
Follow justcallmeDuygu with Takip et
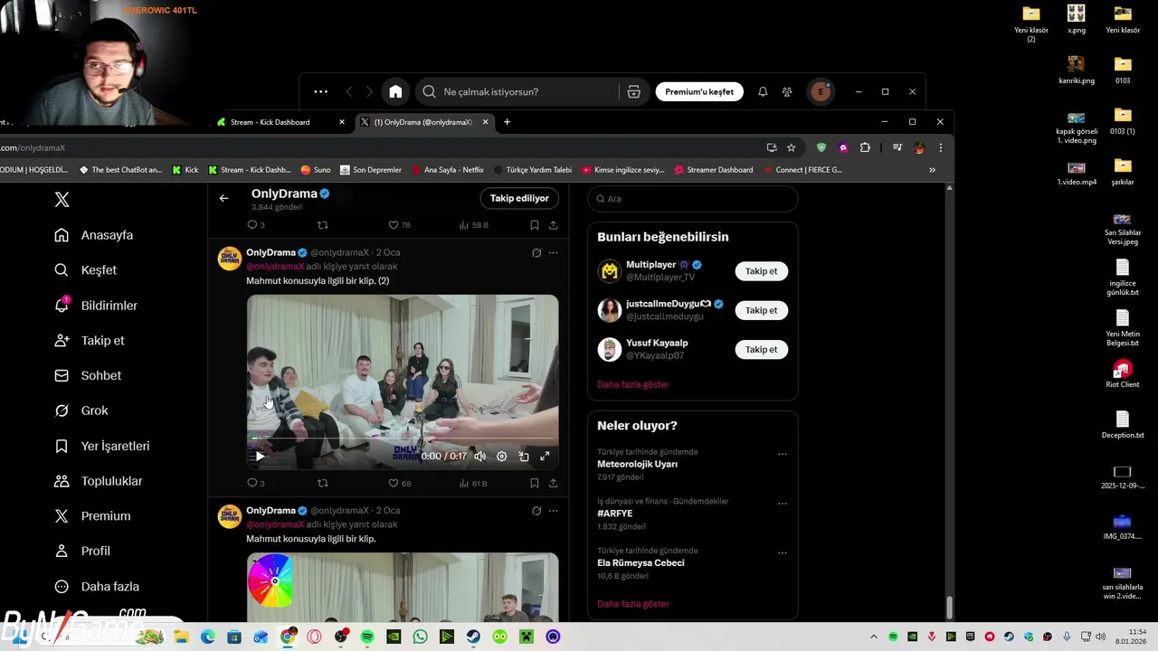coord(761,310)
